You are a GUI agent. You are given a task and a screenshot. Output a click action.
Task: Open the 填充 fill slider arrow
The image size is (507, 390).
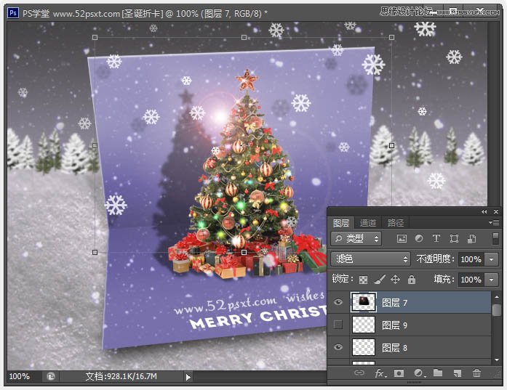pyautogui.click(x=492, y=280)
